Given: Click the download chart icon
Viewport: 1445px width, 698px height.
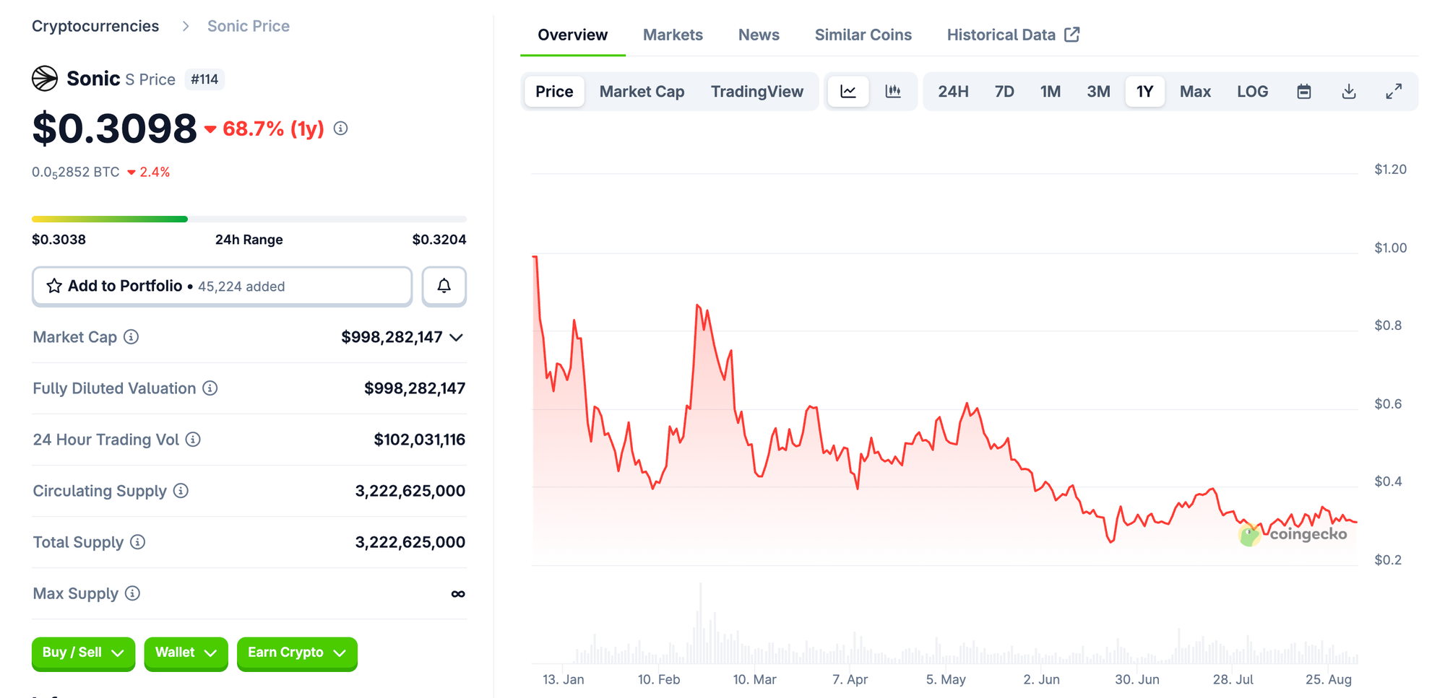Looking at the screenshot, I should [x=1348, y=92].
